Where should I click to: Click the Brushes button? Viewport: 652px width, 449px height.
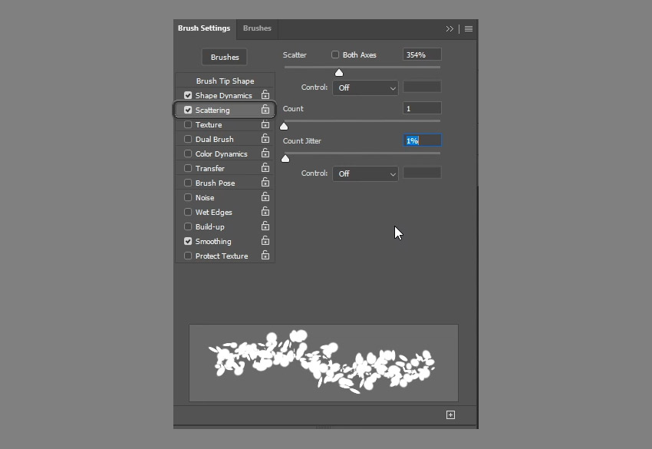[223, 57]
